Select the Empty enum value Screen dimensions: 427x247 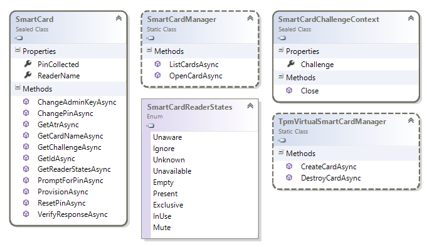pos(163,182)
